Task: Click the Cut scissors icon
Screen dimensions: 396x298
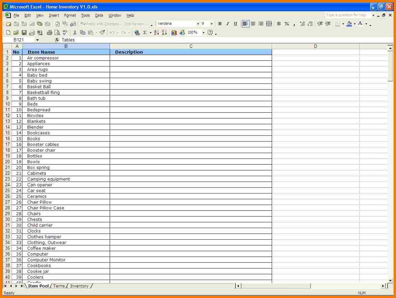Action: tap(75, 33)
